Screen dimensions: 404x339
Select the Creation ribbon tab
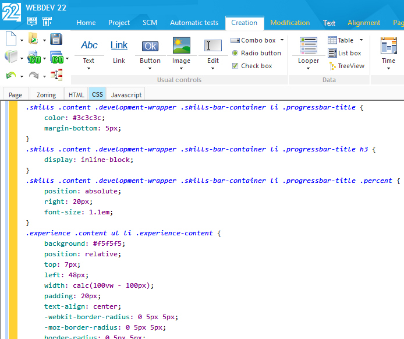point(244,23)
